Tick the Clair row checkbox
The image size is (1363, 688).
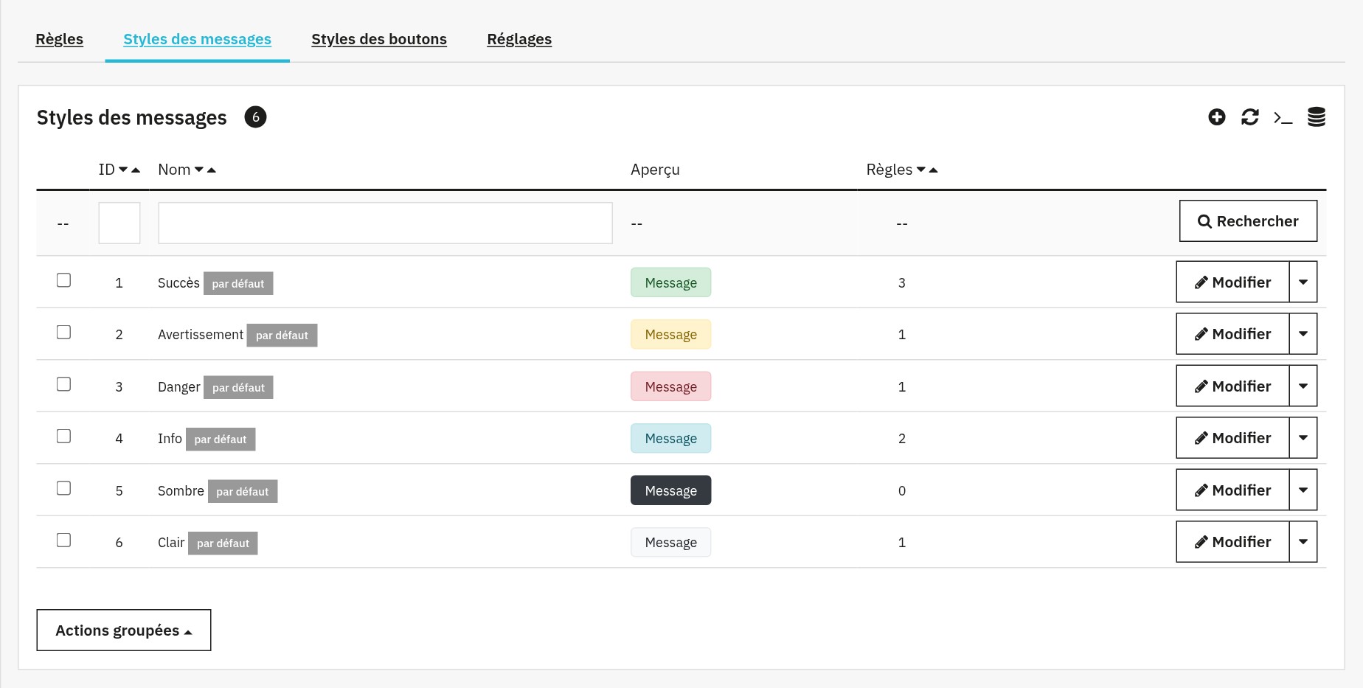[64, 541]
